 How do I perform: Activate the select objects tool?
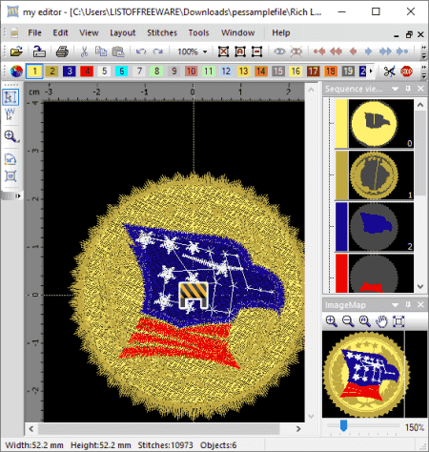point(10,97)
